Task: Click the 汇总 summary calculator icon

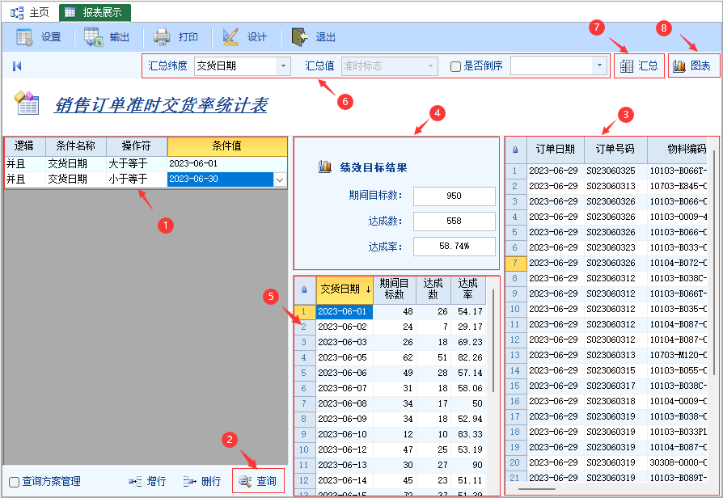Action: pyautogui.click(x=627, y=66)
